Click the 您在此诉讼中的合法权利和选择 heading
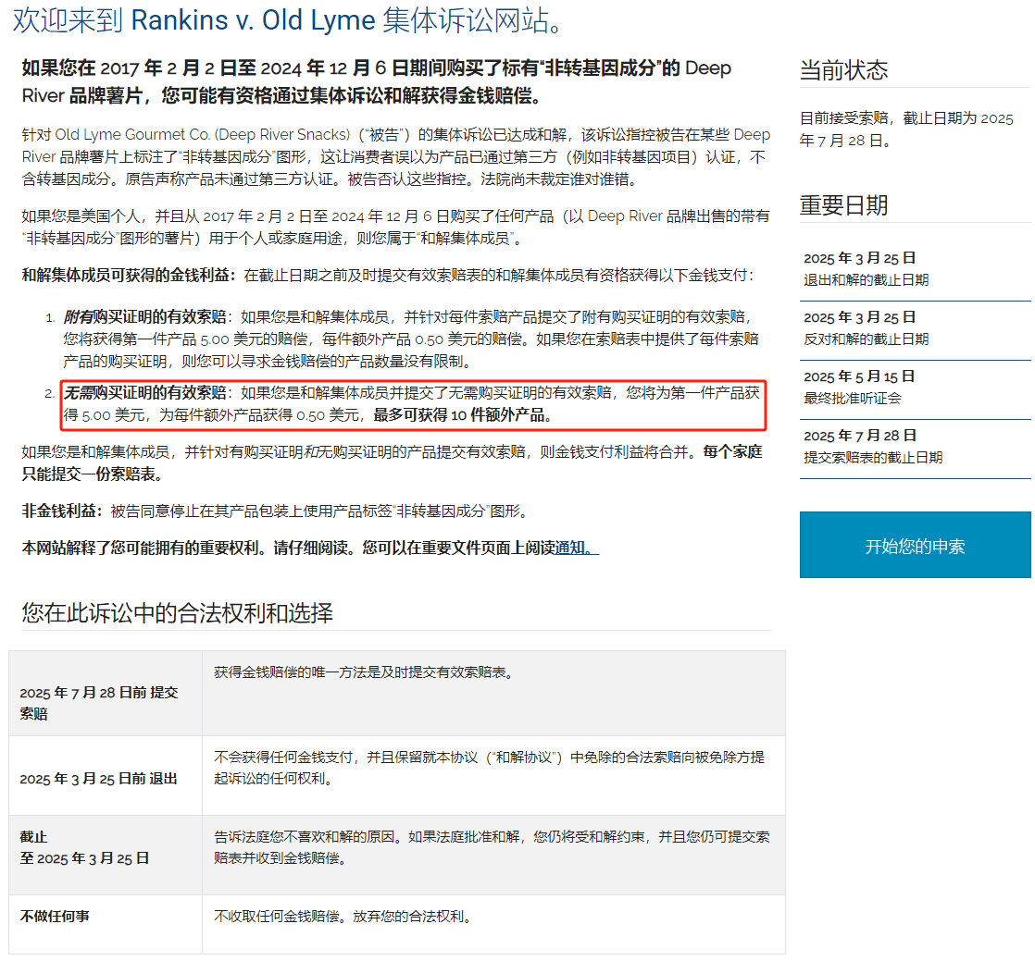This screenshot has width=1035, height=961. pos(177,612)
